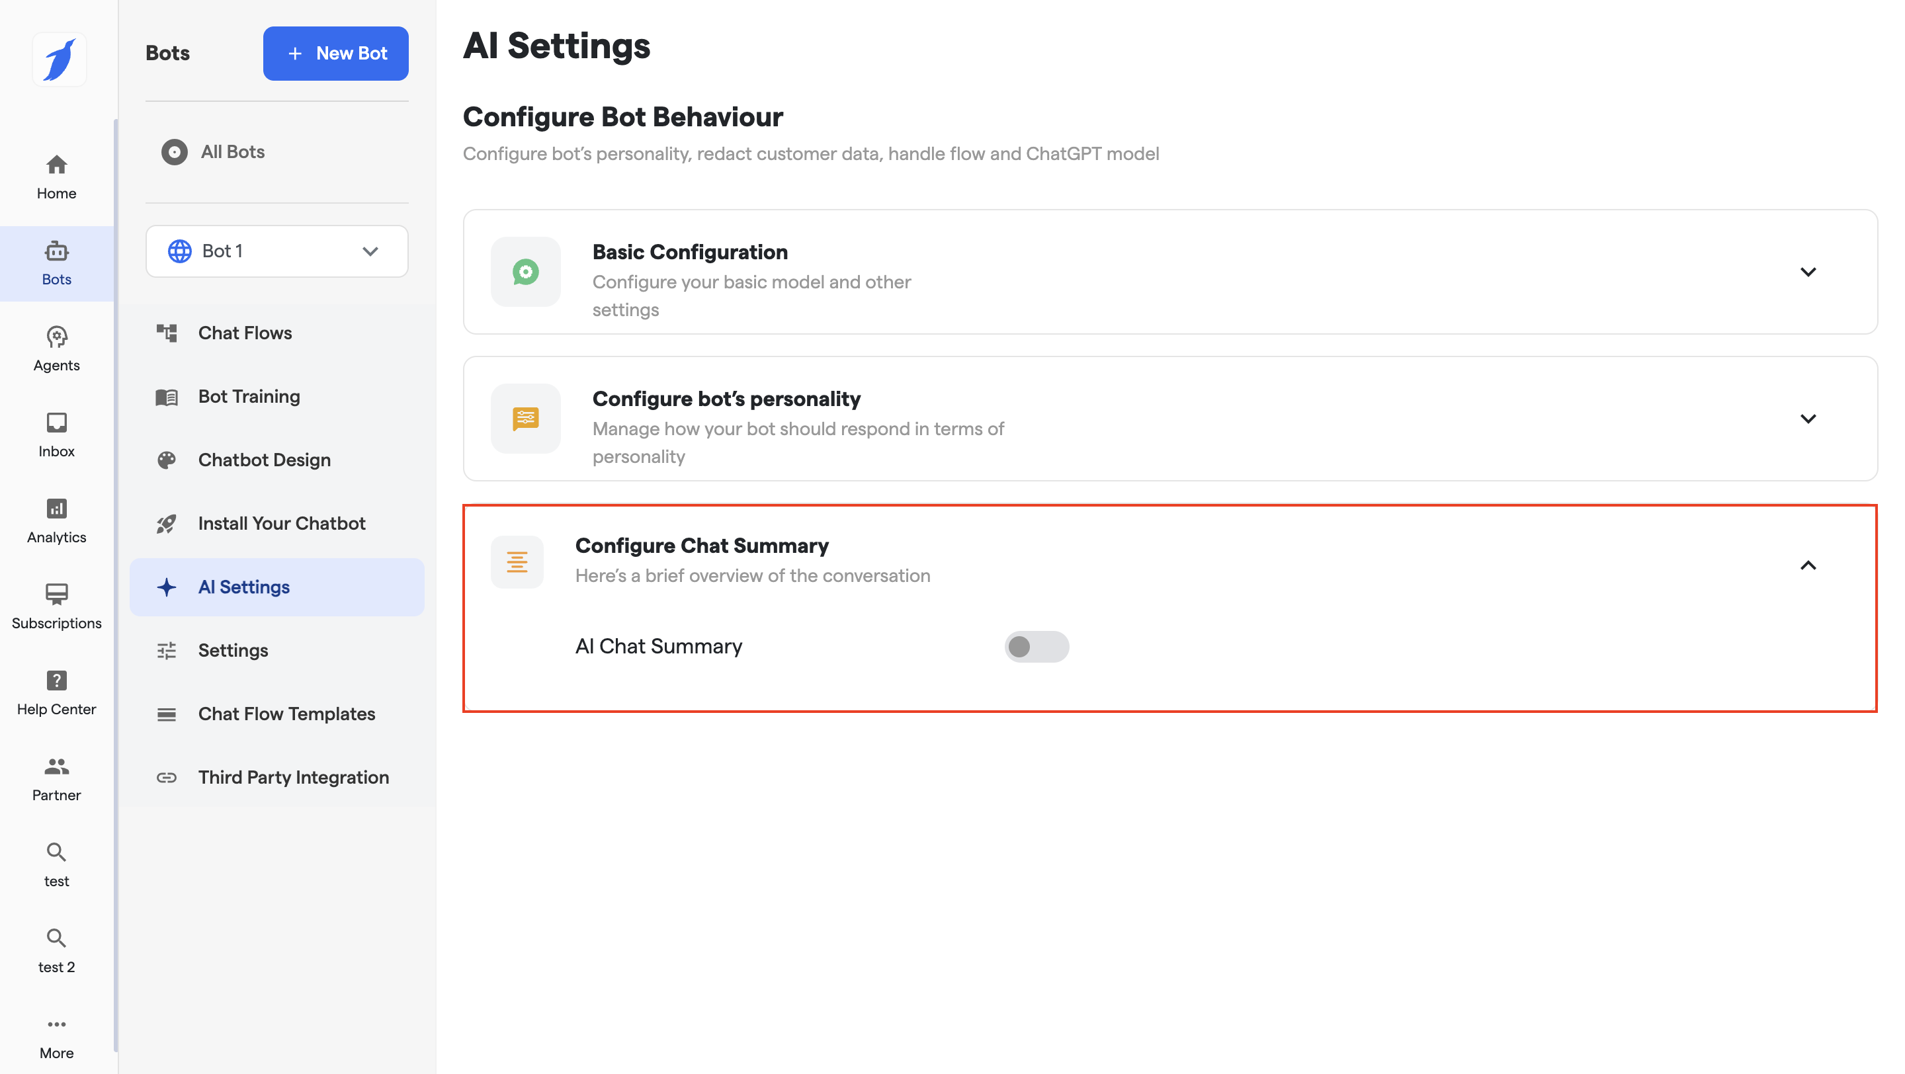Expand the Basic Configuration section
1905x1074 pixels.
[1807, 272]
